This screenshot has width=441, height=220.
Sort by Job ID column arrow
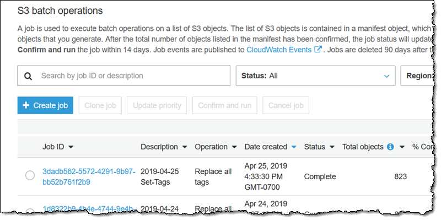[71, 147]
